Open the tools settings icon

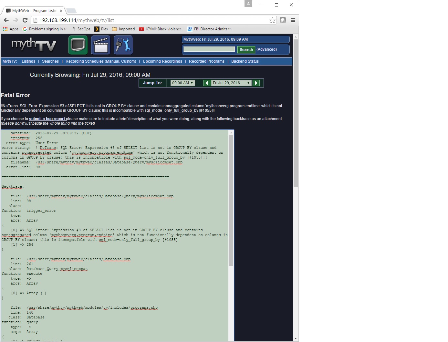[123, 45]
